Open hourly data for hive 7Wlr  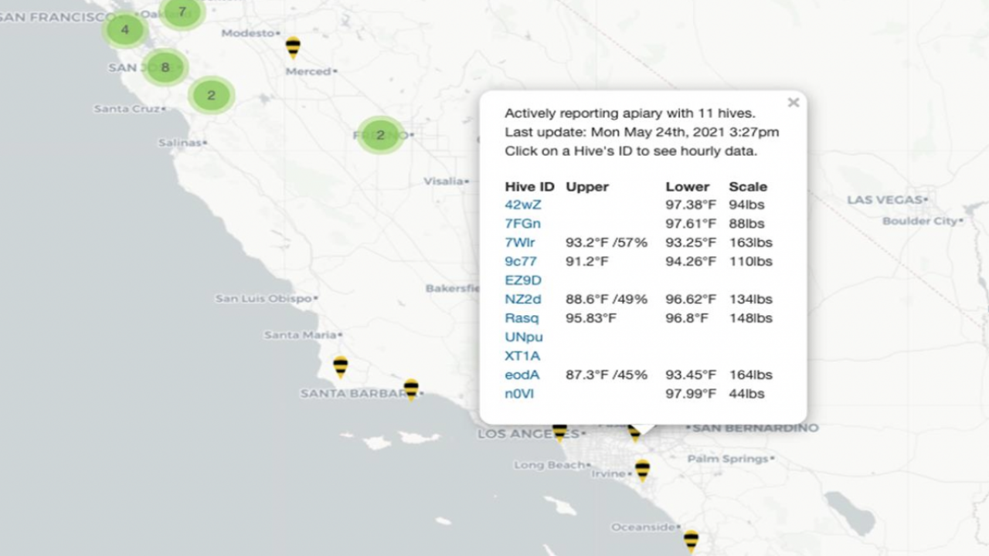click(520, 242)
